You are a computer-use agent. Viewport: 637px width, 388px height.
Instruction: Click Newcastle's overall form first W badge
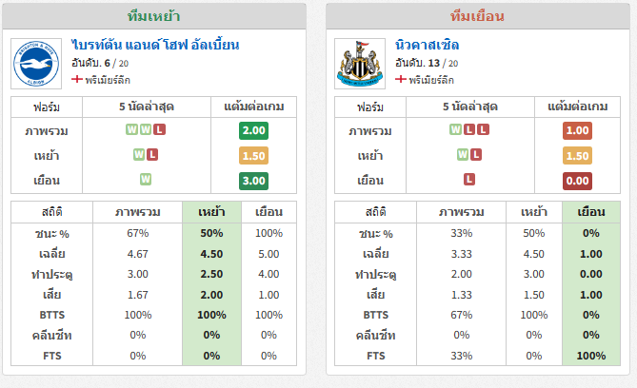click(x=455, y=129)
